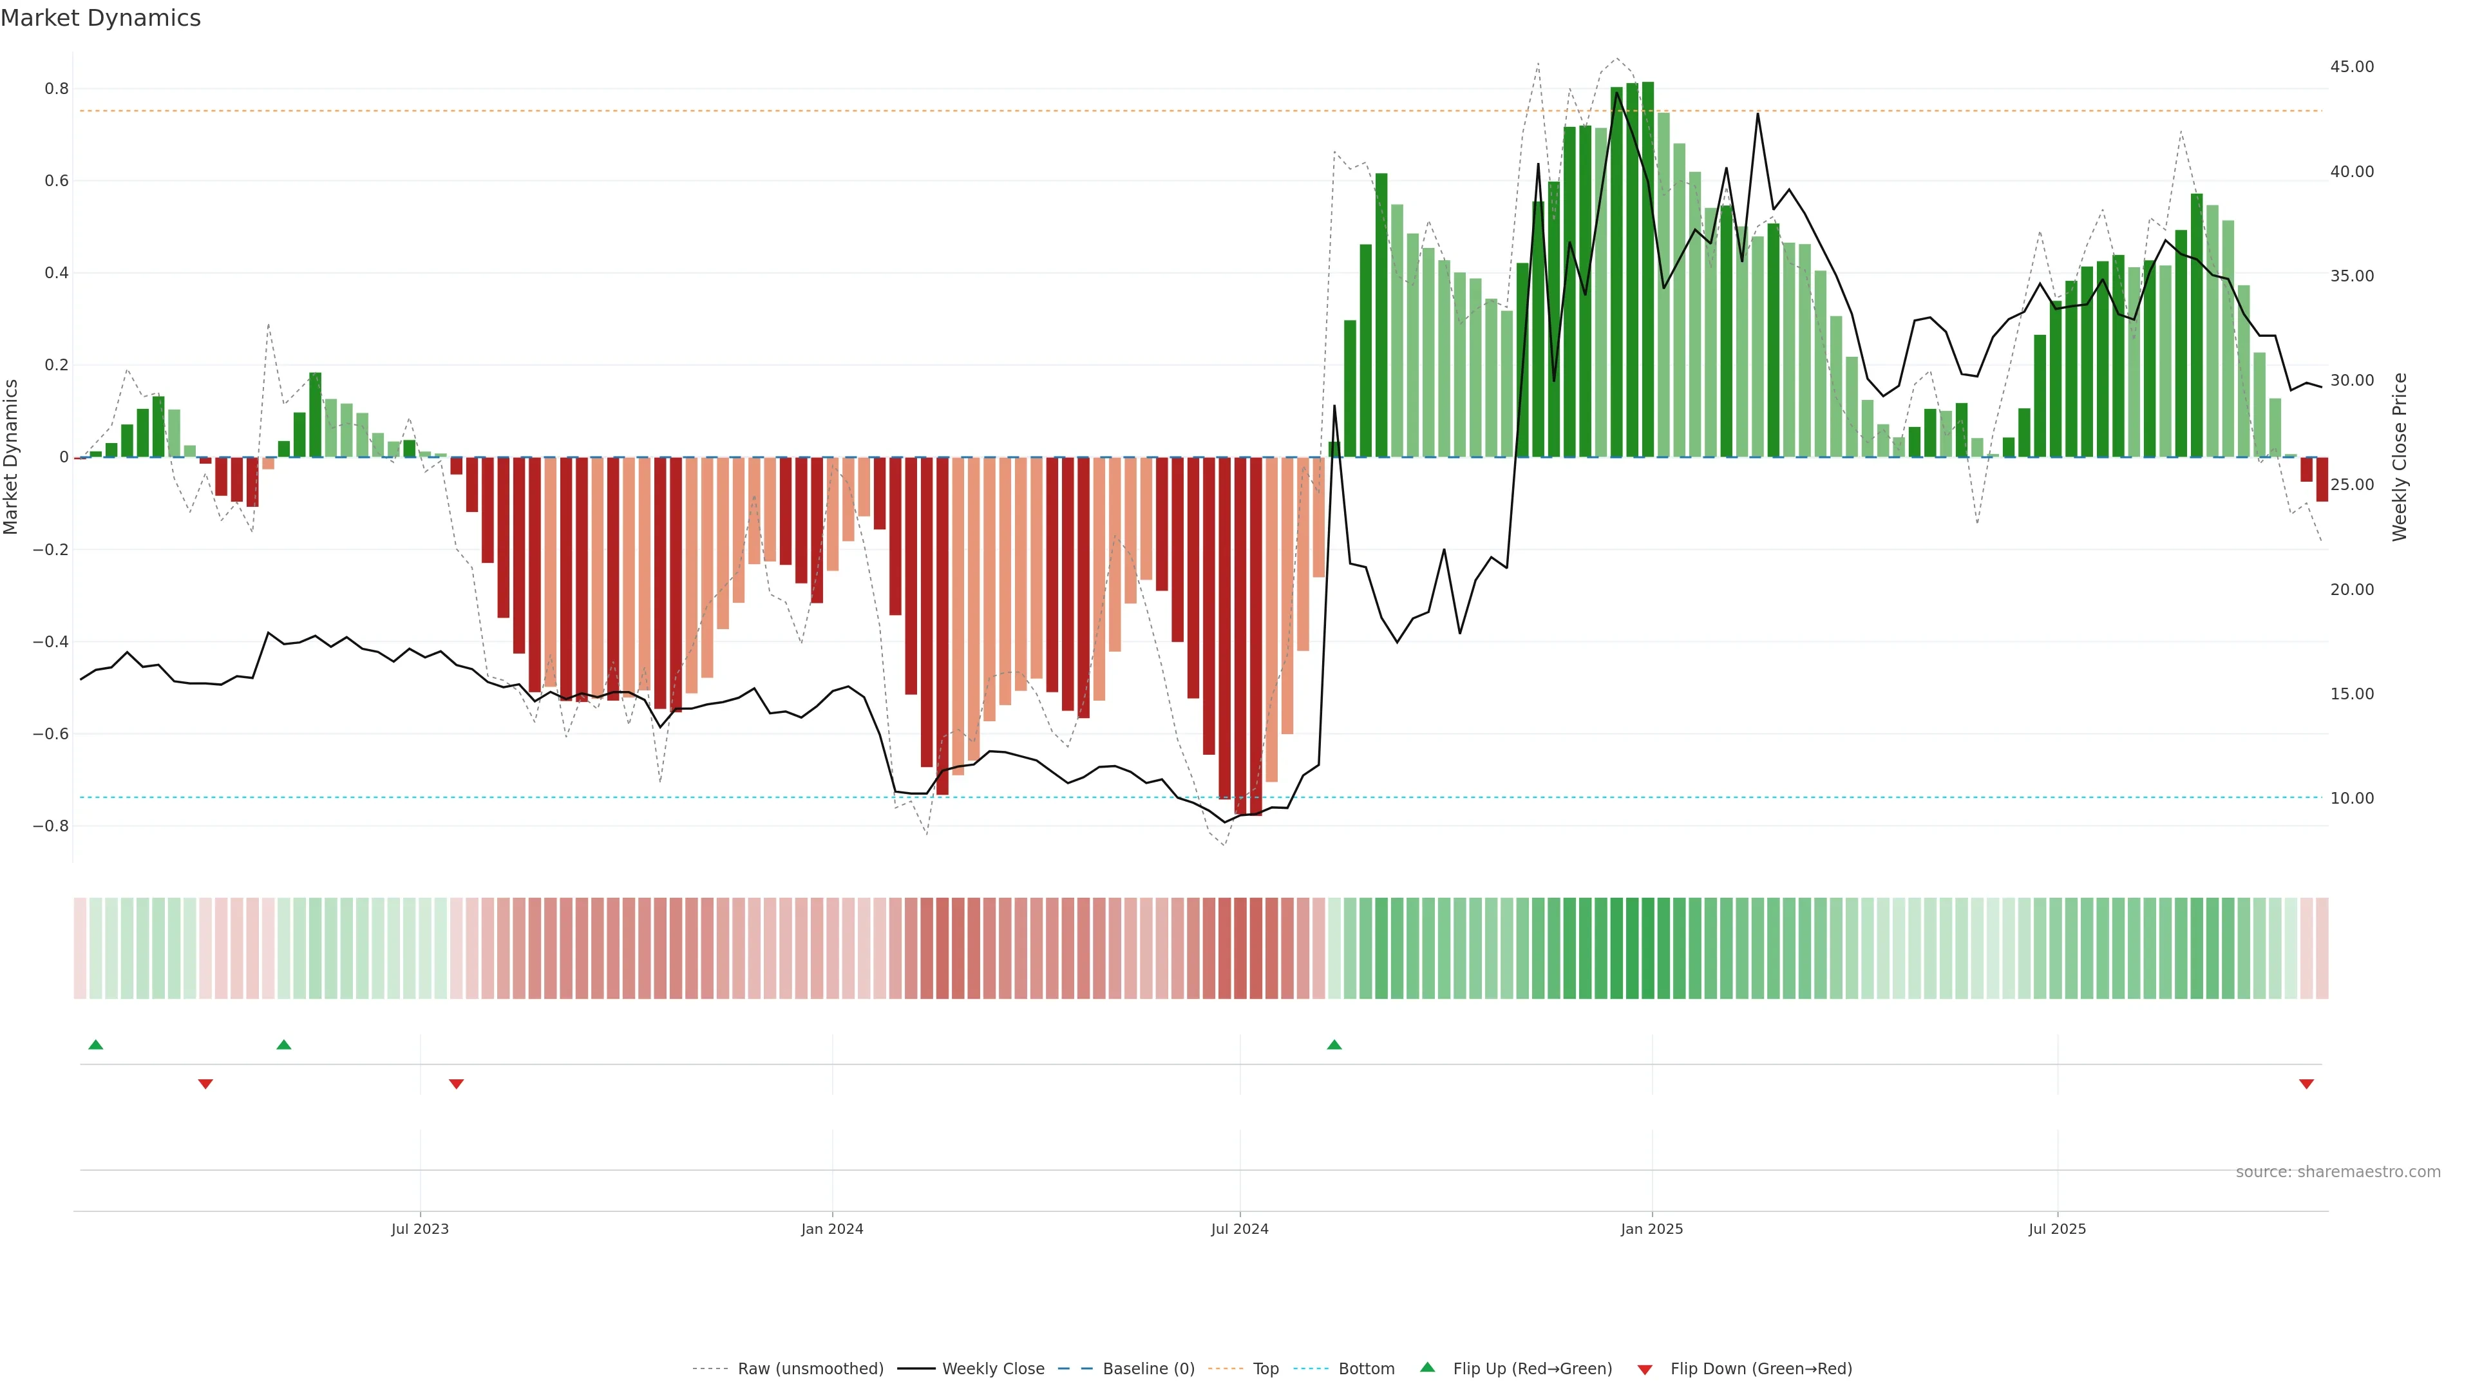Click the Jan 2025 x-axis label
This screenshot has width=2473, height=1391.
(x=1651, y=1229)
